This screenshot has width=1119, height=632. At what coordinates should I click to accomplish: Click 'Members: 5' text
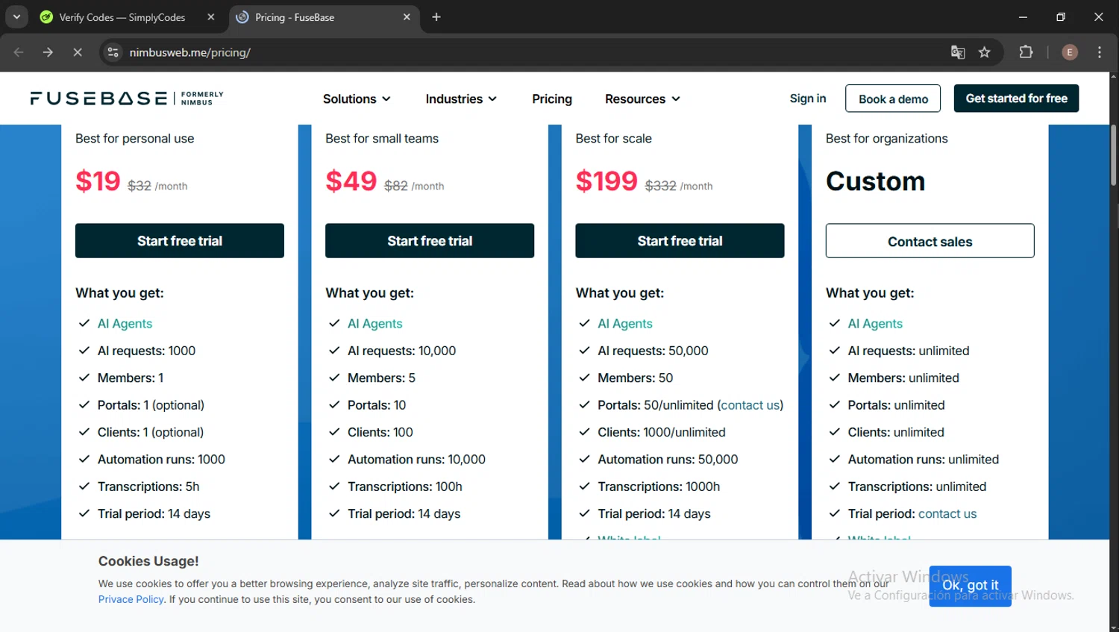click(x=381, y=378)
